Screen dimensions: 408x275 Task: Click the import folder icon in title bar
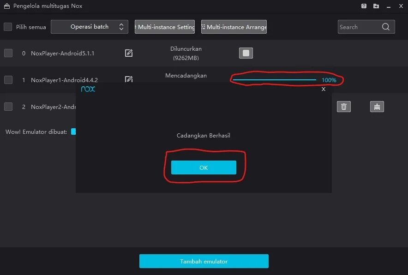376,6
